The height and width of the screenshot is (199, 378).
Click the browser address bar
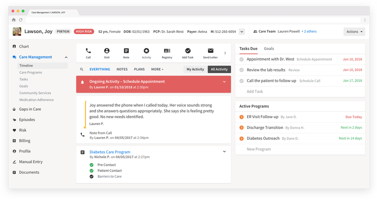point(193,20)
